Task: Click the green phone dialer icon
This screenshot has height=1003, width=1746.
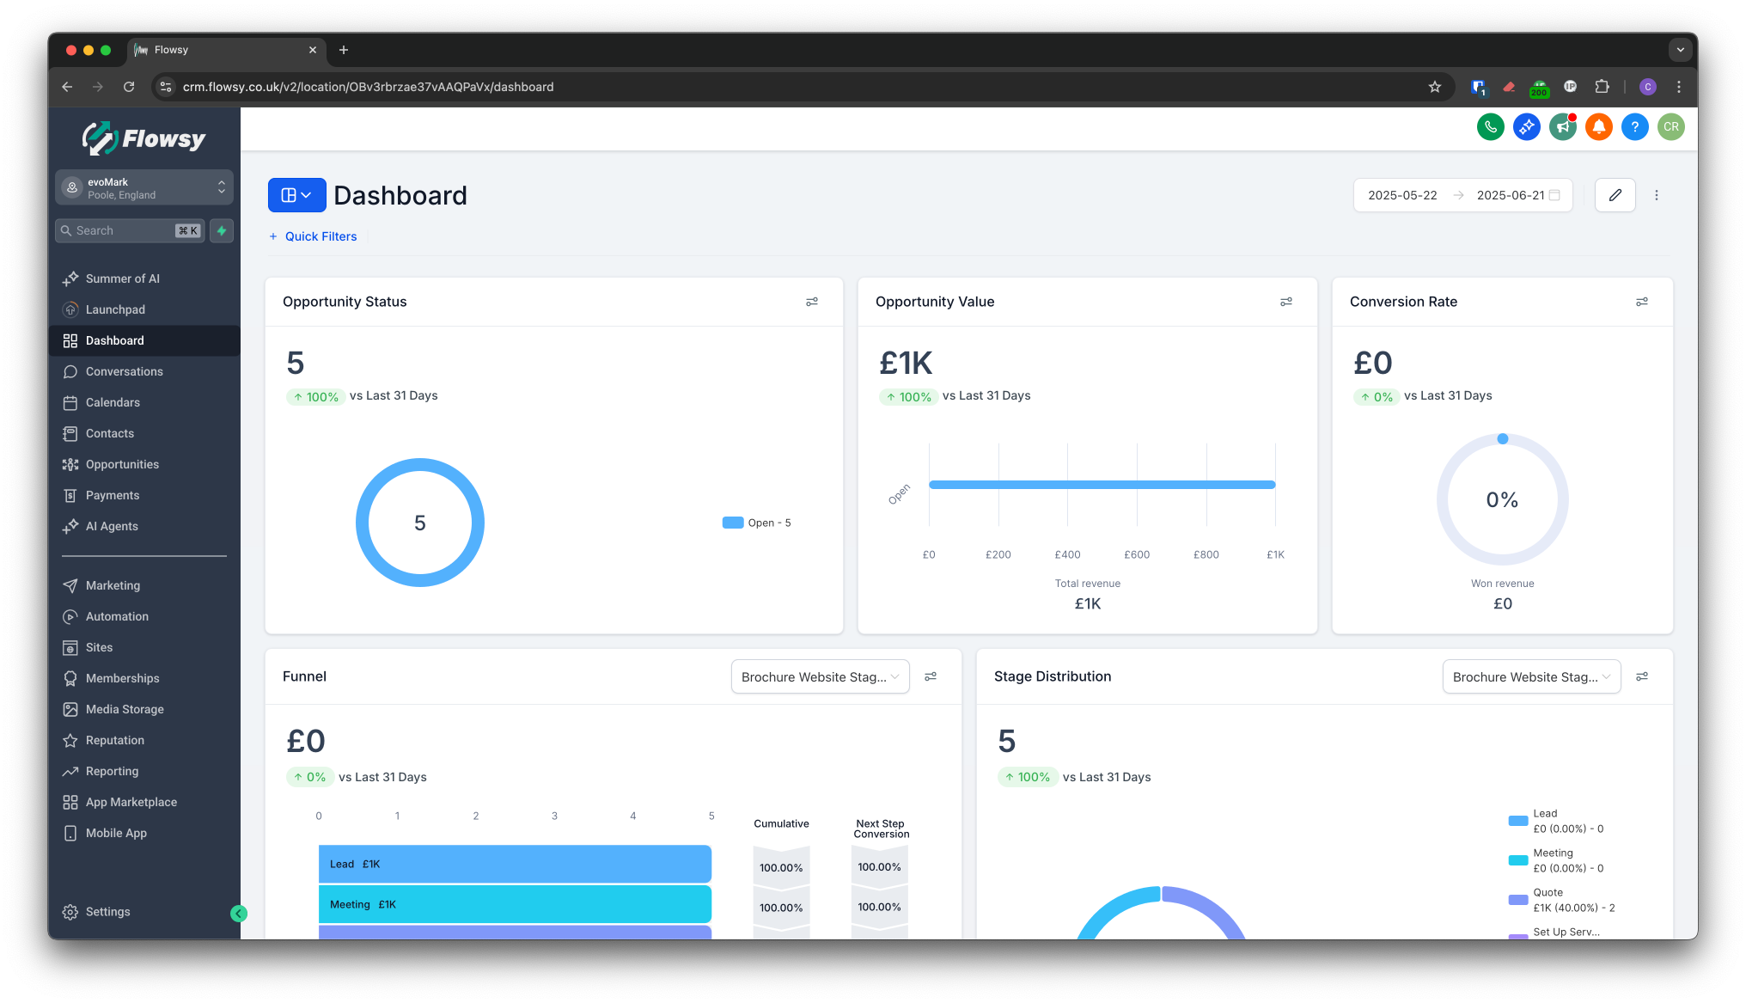Action: (1491, 127)
